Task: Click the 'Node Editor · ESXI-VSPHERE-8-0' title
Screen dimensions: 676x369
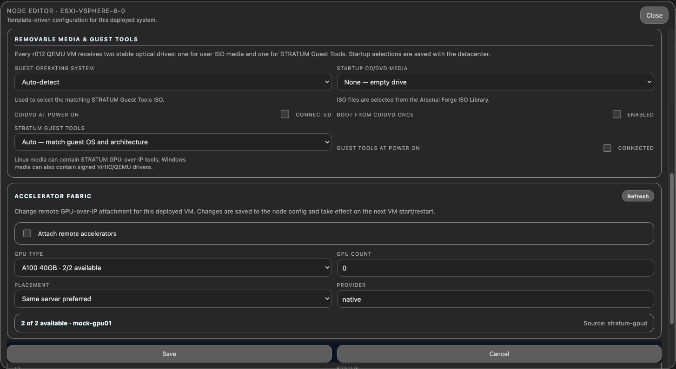Action: pos(66,11)
